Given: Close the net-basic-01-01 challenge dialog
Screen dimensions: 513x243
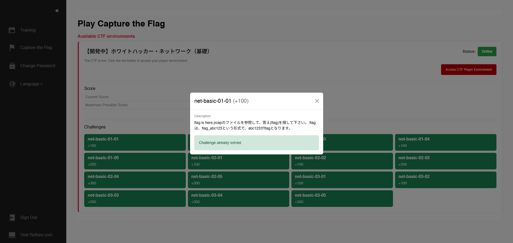Looking at the screenshot, I should tap(317, 101).
